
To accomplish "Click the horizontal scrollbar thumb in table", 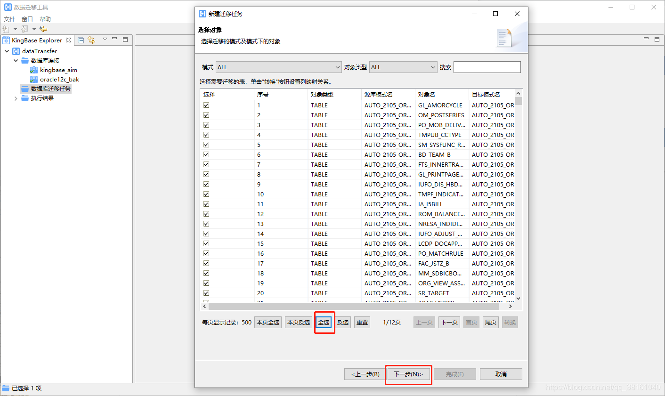I will (x=355, y=306).
